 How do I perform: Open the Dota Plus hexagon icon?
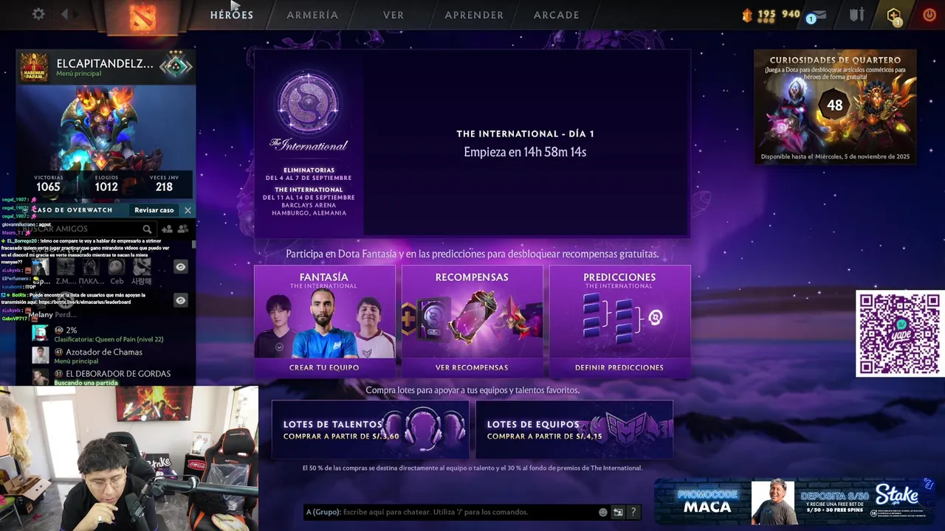click(x=894, y=15)
